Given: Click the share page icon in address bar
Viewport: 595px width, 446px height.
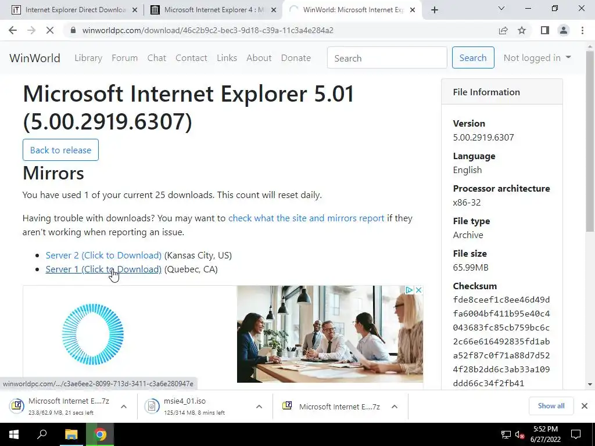Looking at the screenshot, I should click(x=503, y=30).
